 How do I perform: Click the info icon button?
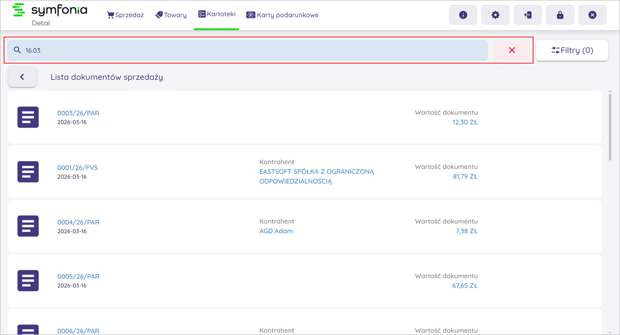point(463,15)
